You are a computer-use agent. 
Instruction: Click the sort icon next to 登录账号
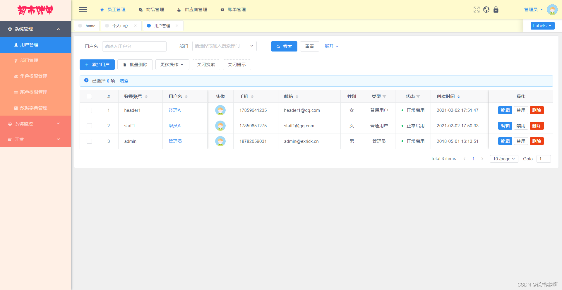146,97
